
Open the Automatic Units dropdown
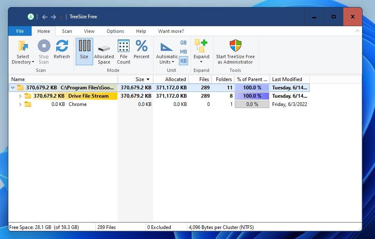[166, 59]
